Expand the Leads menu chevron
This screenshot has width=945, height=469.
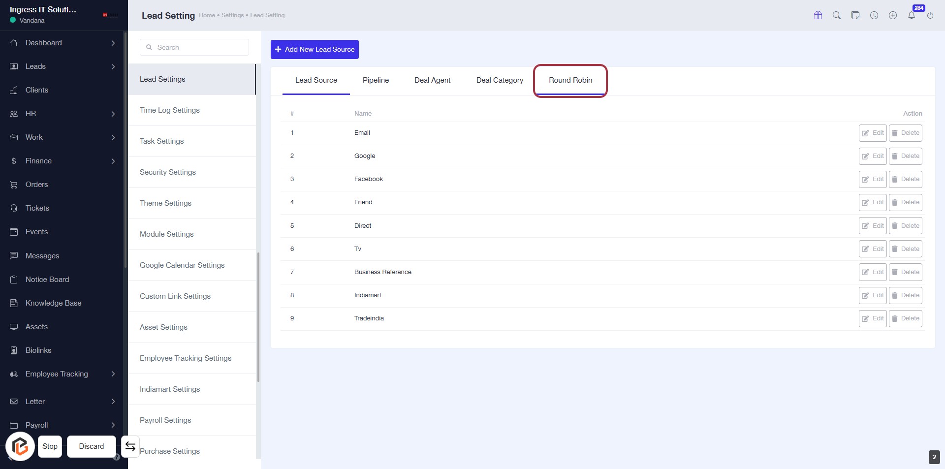tap(113, 66)
